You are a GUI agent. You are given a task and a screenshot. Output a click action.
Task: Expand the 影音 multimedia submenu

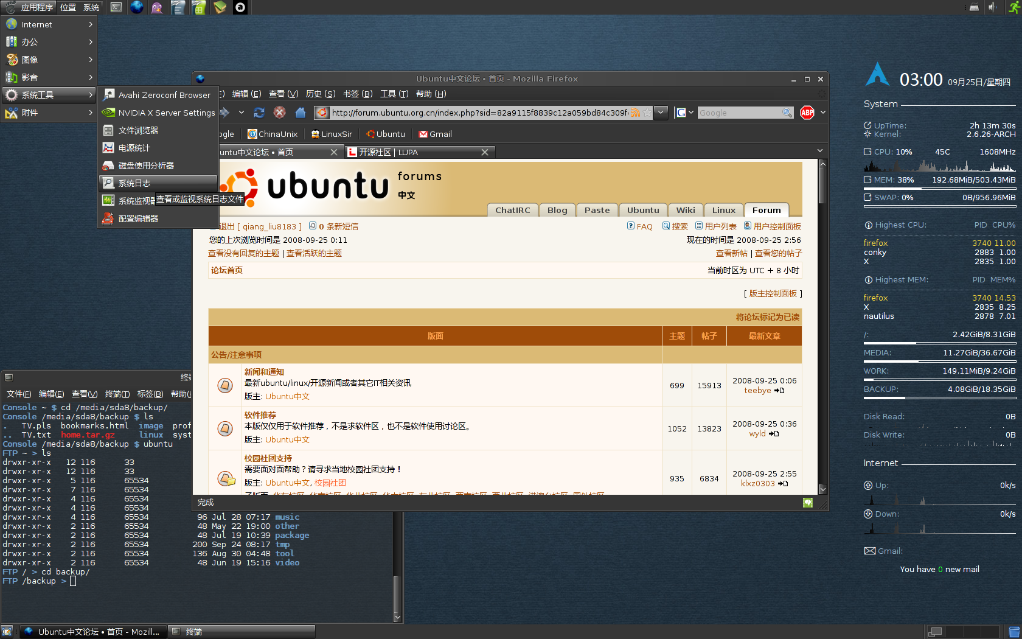point(49,77)
